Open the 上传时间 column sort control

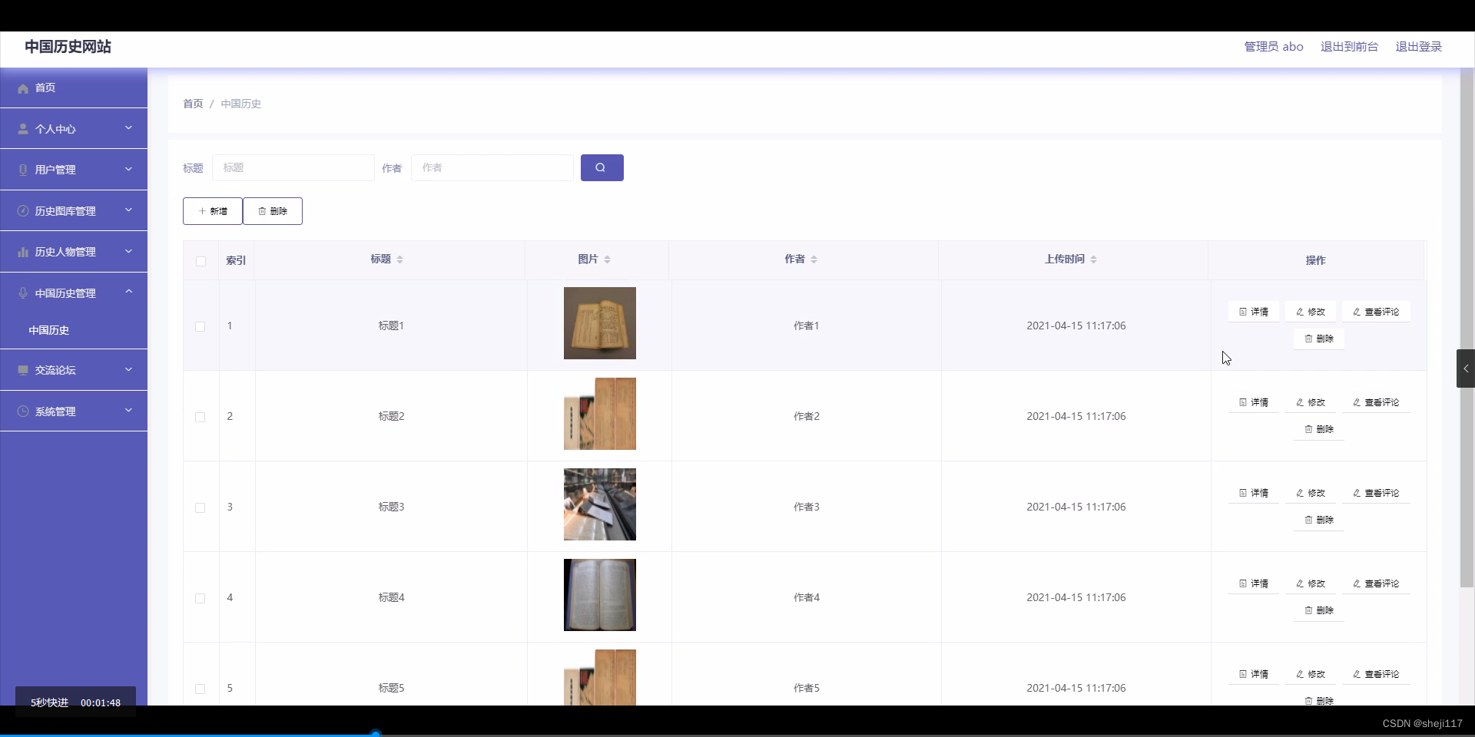(1095, 259)
